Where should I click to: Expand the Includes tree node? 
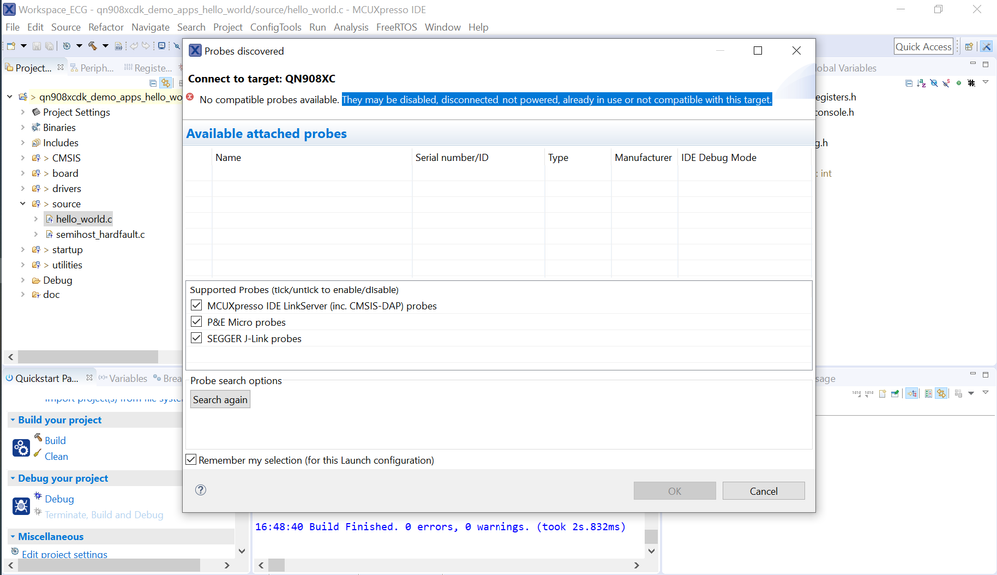coord(23,143)
